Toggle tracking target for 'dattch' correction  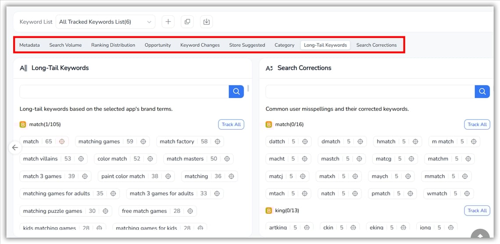click(x=305, y=141)
